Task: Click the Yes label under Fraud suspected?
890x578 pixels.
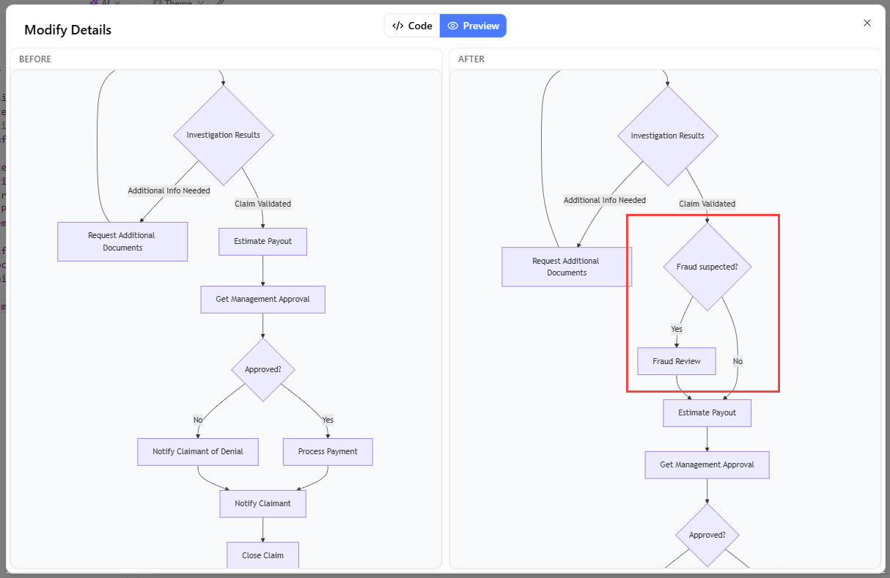Action: (677, 329)
